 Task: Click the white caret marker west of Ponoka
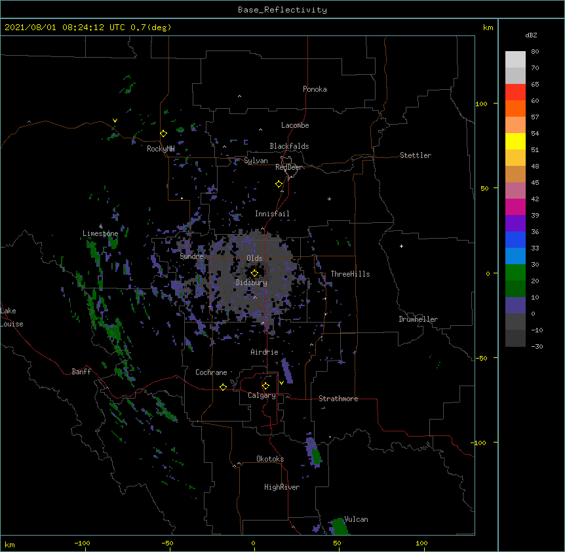click(240, 96)
